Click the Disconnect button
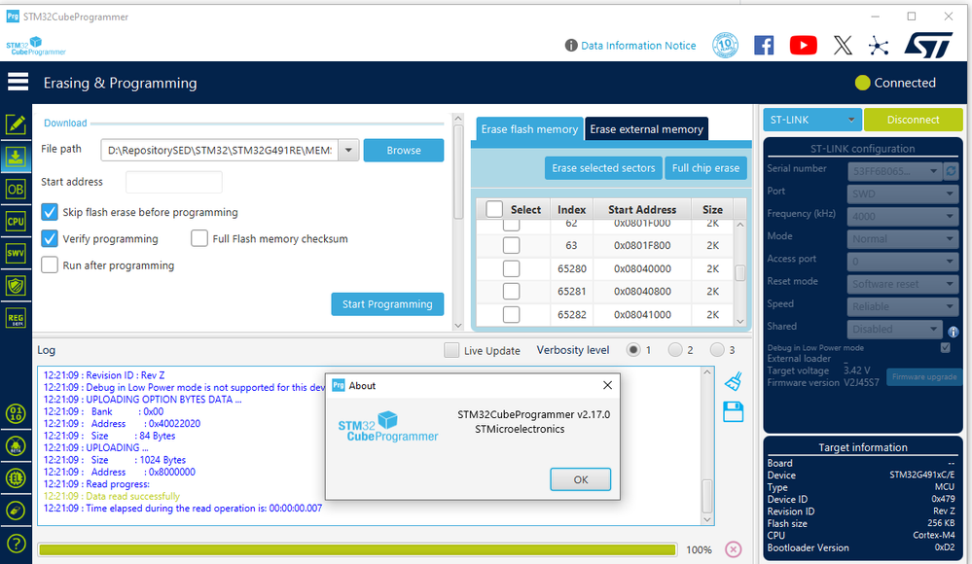The width and height of the screenshot is (972, 564). click(x=913, y=120)
